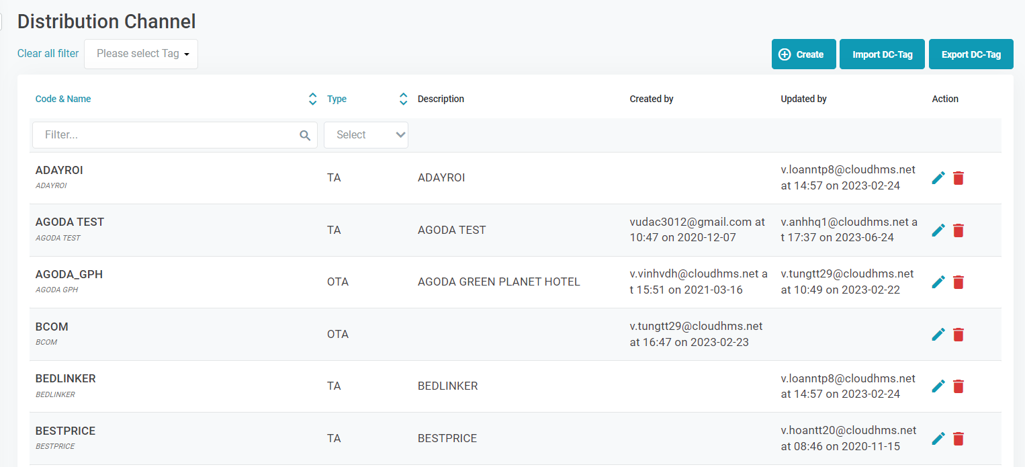This screenshot has height=467, width=1025.
Task: Focus the Code & Name filter input
Action: tap(168, 135)
